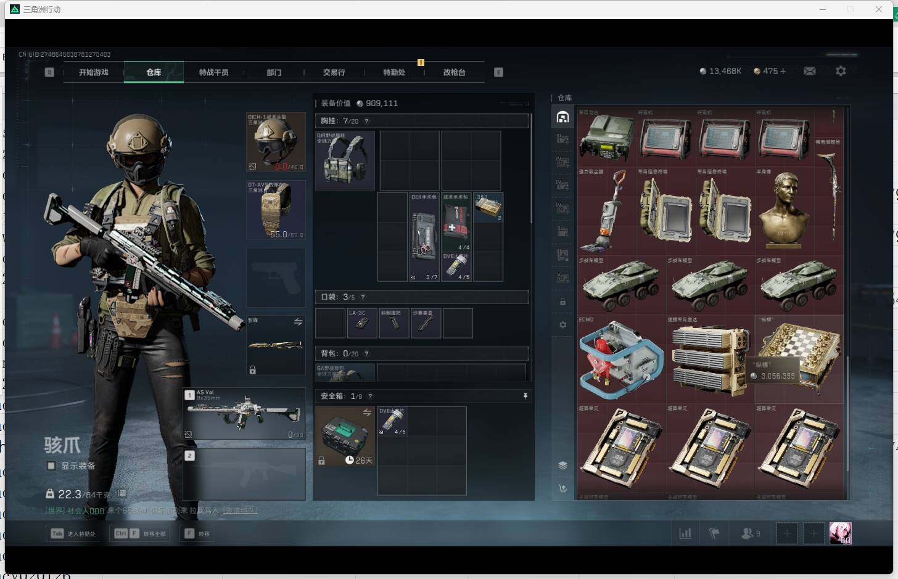898x579 pixels.
Task: Click the Ctrl F 转移全部 button
Action: point(141,533)
